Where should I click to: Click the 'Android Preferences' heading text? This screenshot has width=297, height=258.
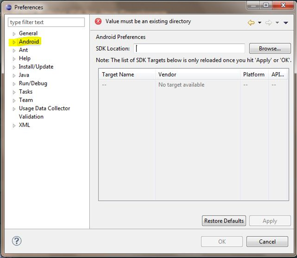(x=121, y=37)
